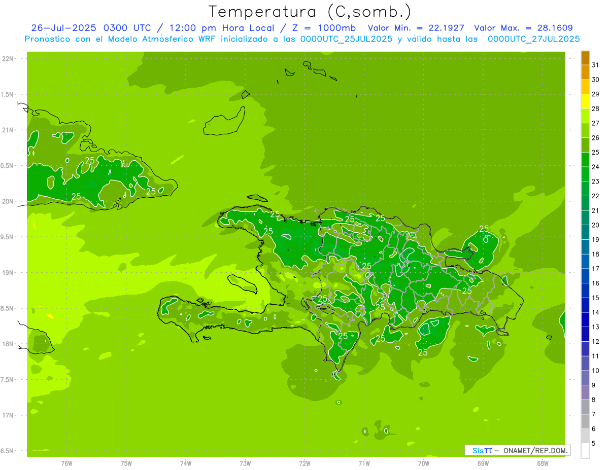The width and height of the screenshot is (609, 470).
Task: Click the 18N latitude axis label
Action: click(8, 344)
